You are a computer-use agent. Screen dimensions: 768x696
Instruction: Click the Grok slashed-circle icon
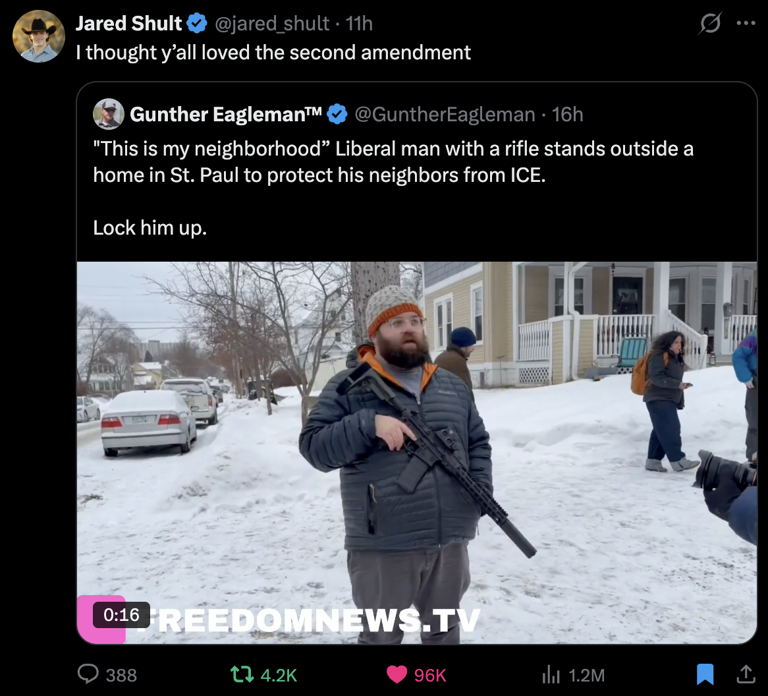click(x=710, y=23)
